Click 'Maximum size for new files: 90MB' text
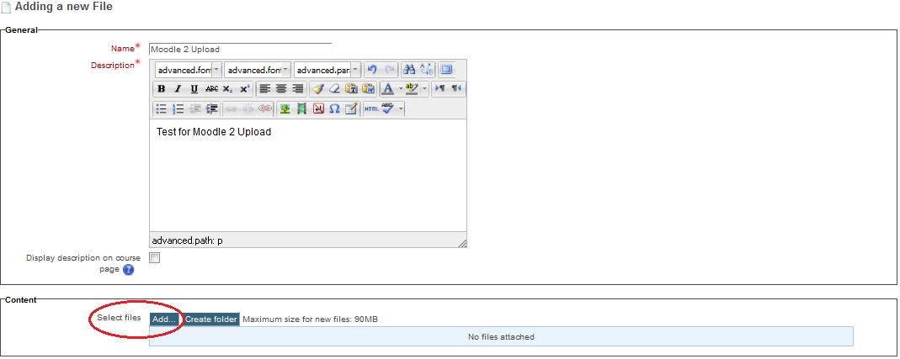This screenshot has height=359, width=900. coord(310,319)
